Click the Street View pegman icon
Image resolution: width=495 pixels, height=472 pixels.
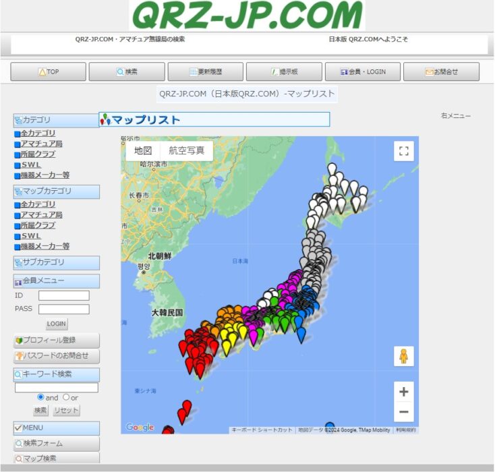pyautogui.click(x=403, y=356)
